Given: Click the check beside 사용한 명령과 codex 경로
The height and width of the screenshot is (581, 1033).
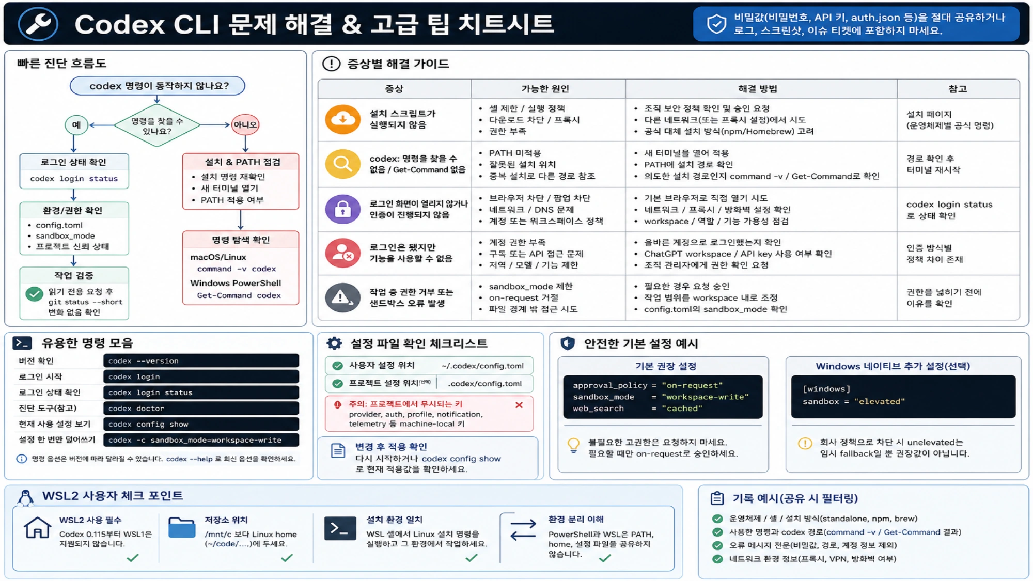Looking at the screenshot, I should click(x=717, y=532).
